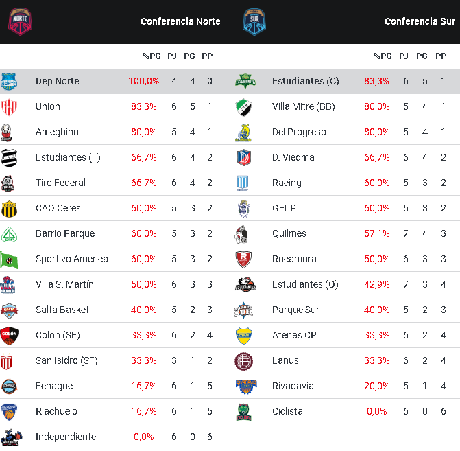Click the Salta Basket team logo

point(10,310)
